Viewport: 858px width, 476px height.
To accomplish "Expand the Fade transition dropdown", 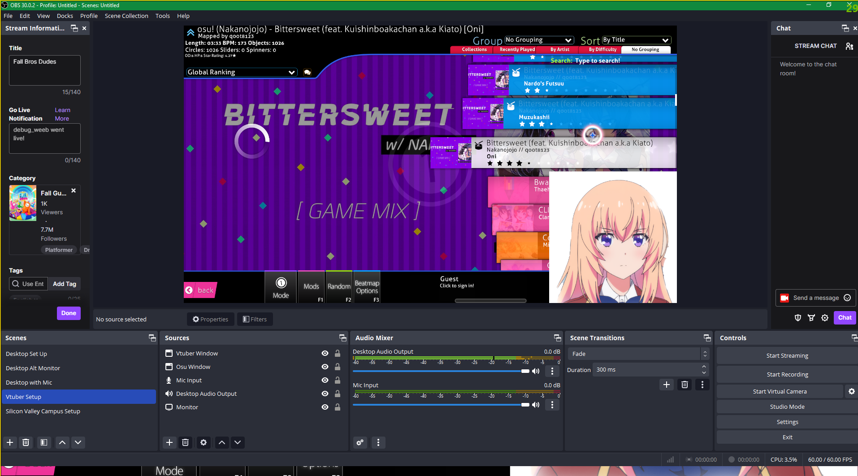I will [705, 354].
